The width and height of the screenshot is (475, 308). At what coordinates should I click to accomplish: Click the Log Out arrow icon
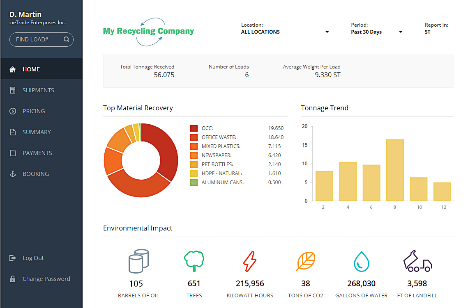click(x=13, y=258)
